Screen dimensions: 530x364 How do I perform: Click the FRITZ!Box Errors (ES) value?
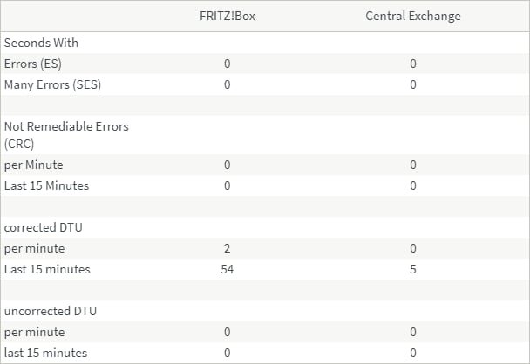tap(227, 64)
